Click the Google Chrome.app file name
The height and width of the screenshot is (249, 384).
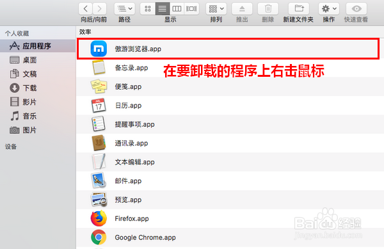click(145, 237)
